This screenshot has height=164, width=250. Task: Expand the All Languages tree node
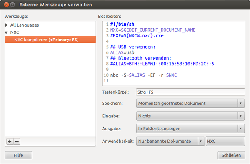pos(7,25)
